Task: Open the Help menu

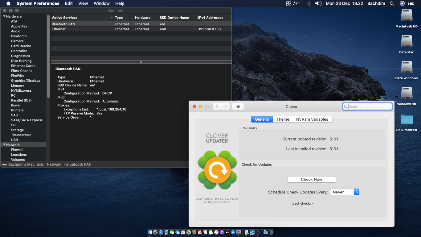Action: click(x=120, y=3)
